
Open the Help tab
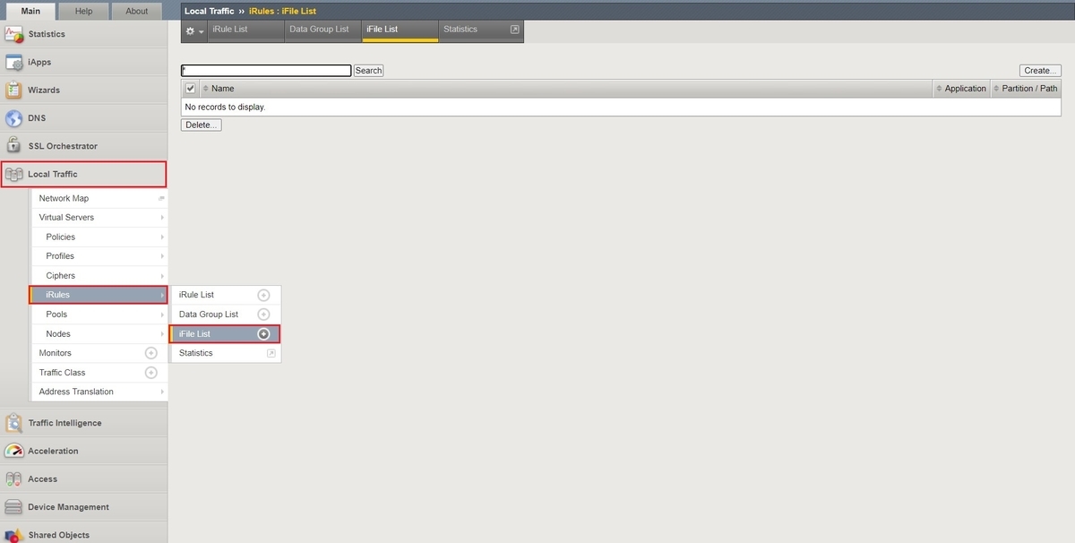coord(82,11)
